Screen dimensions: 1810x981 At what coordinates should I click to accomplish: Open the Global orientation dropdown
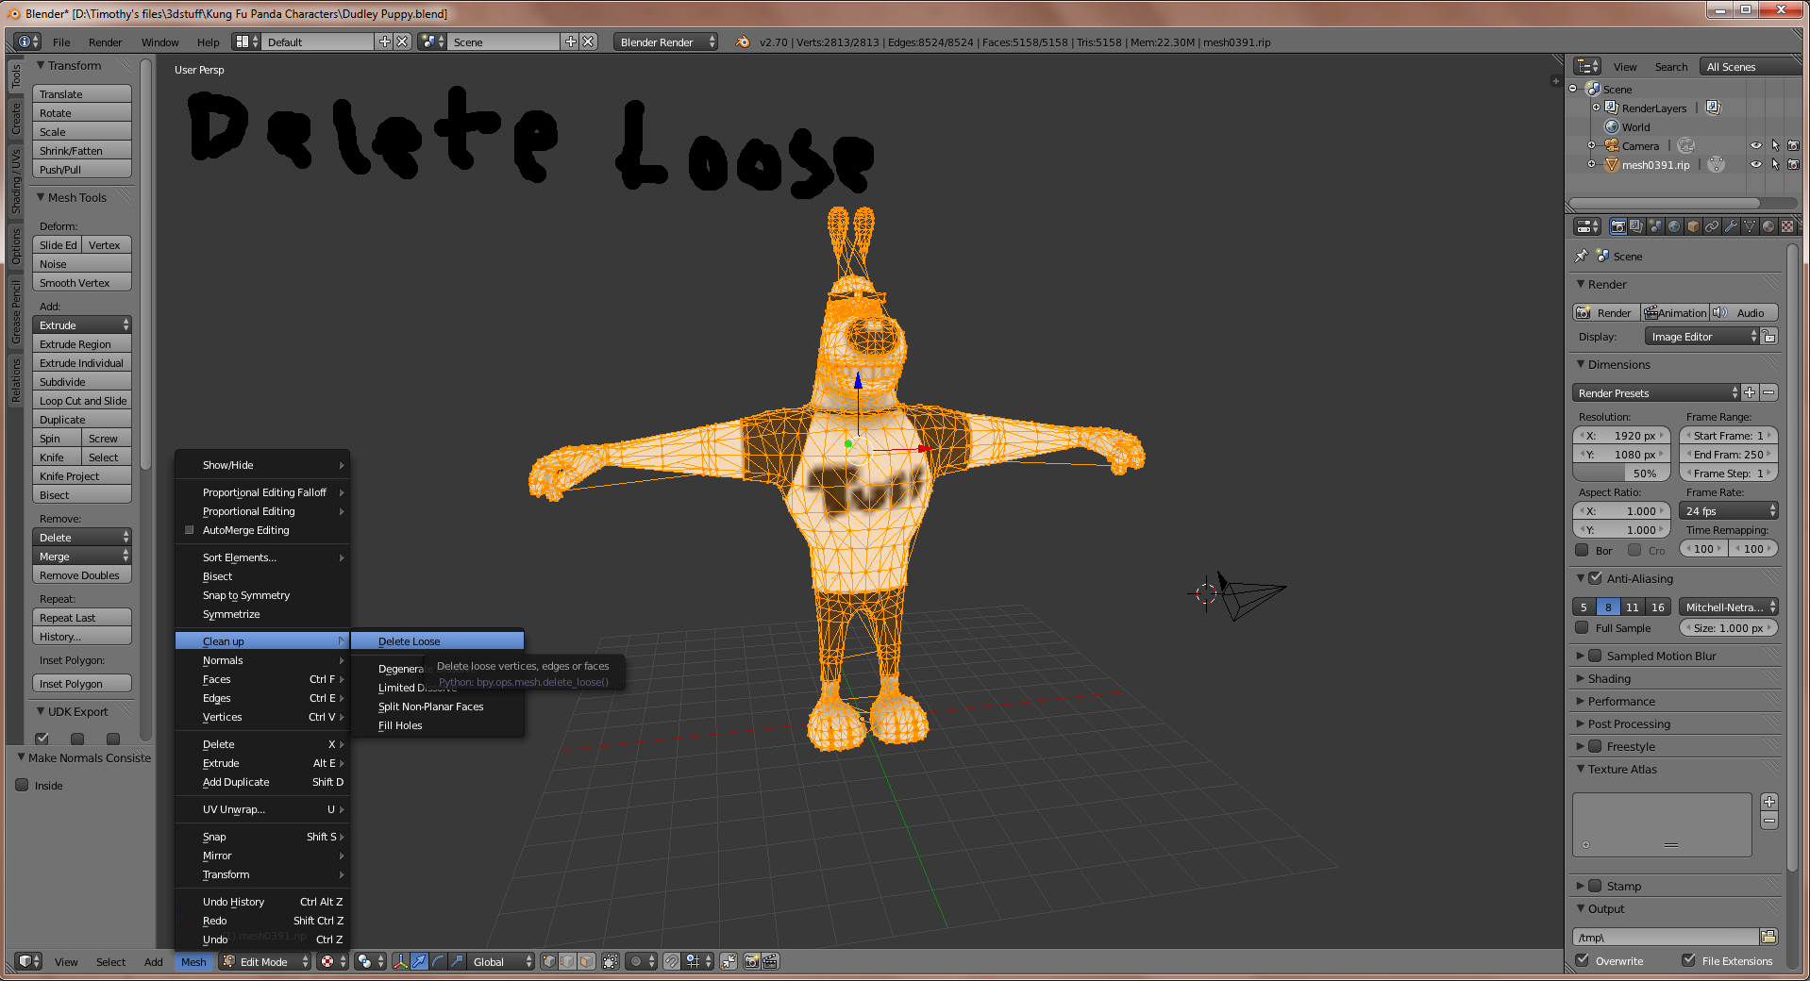click(501, 961)
